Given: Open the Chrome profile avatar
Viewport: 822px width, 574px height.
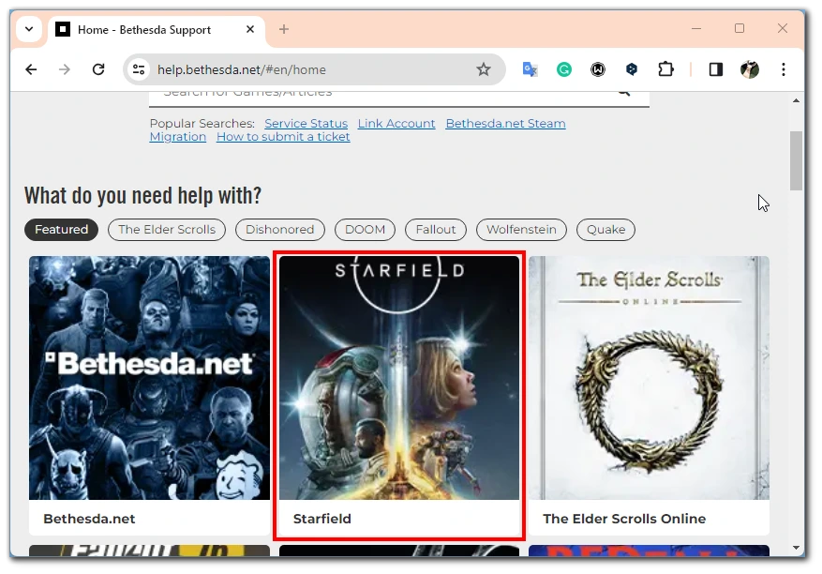Looking at the screenshot, I should pyautogui.click(x=750, y=69).
